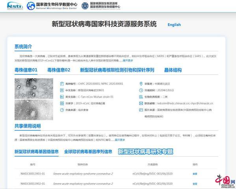Click the 分离来源 pie icon
This screenshot has width=236, height=189.
click(62, 110)
